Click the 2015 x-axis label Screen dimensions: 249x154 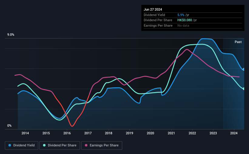46,133
